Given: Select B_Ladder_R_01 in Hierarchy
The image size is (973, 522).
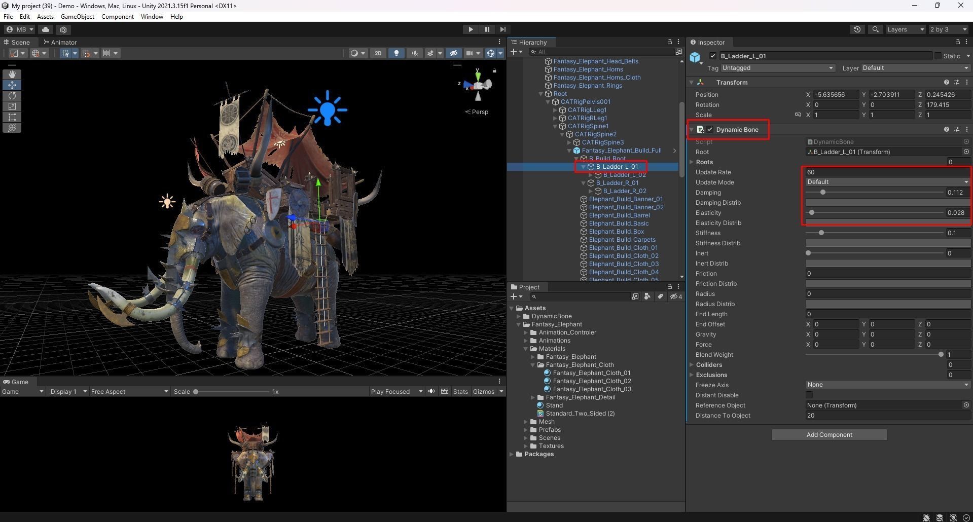Looking at the screenshot, I should point(617,183).
